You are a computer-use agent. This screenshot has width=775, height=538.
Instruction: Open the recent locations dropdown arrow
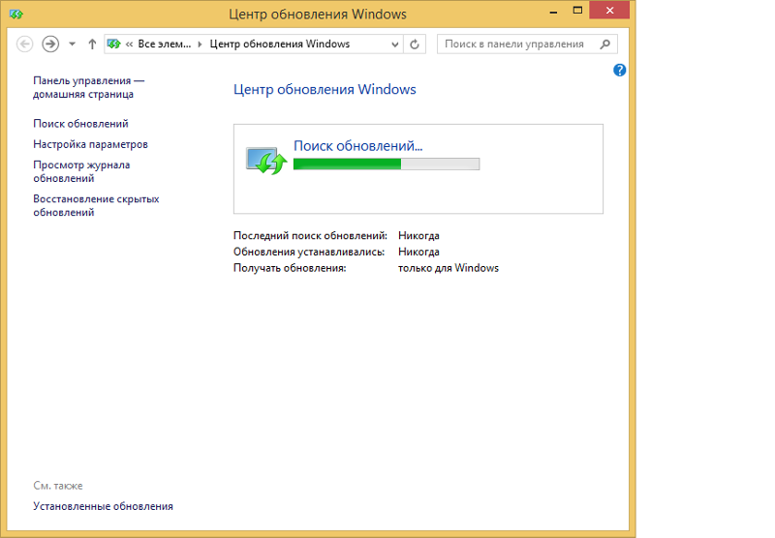coord(72,44)
